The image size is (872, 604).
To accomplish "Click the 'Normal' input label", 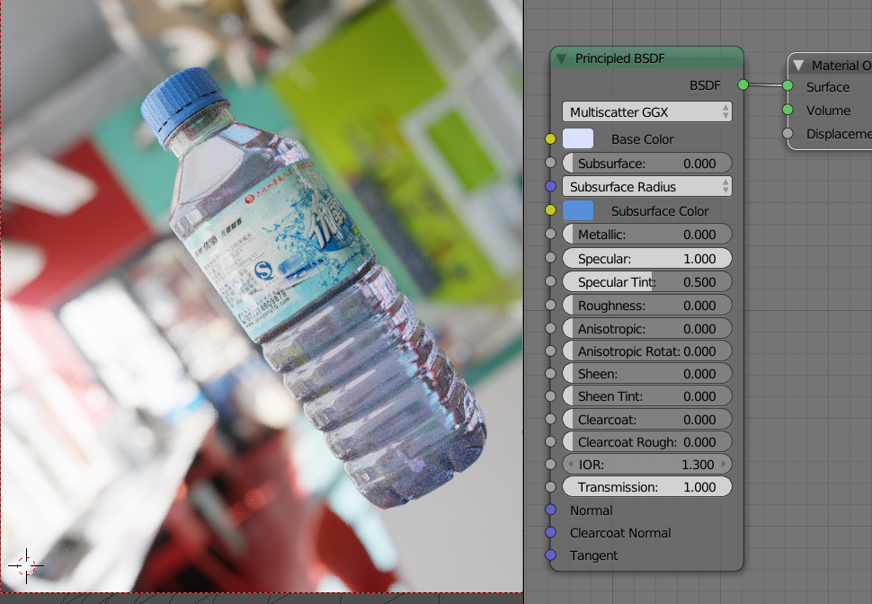I will (x=591, y=510).
